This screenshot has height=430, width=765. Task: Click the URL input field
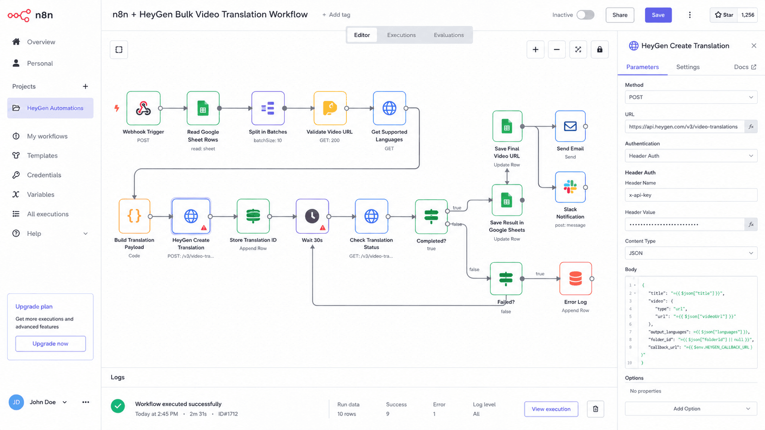click(684, 127)
